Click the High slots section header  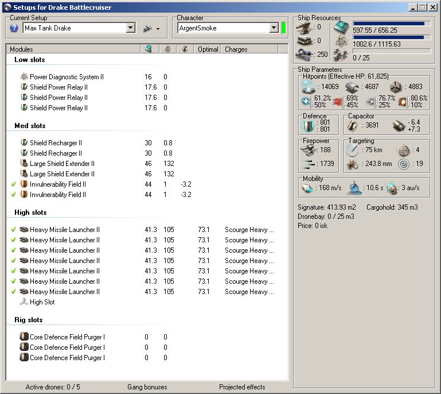(30, 213)
